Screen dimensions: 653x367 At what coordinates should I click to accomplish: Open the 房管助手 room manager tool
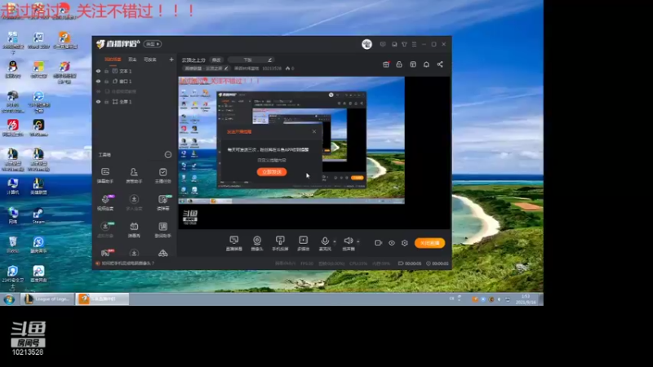point(134,175)
